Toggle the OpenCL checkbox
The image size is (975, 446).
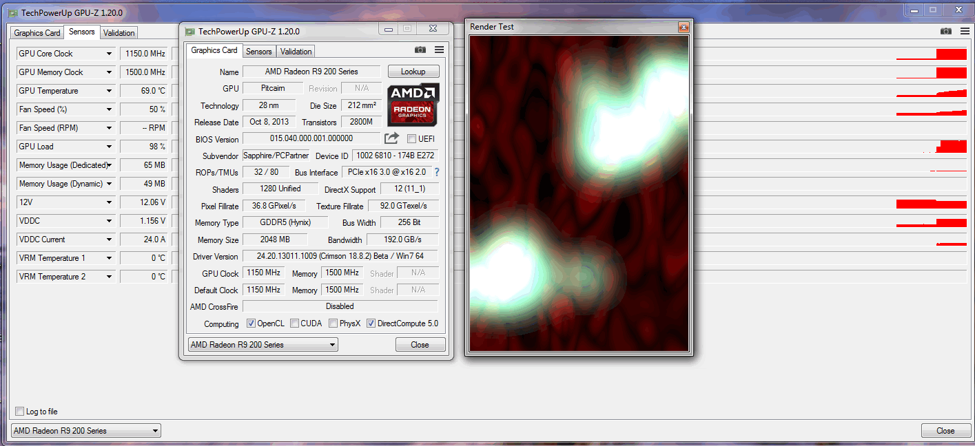(x=251, y=323)
